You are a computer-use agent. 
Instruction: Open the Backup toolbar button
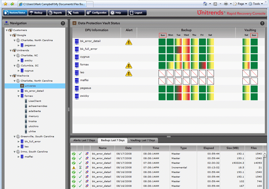[37, 13]
